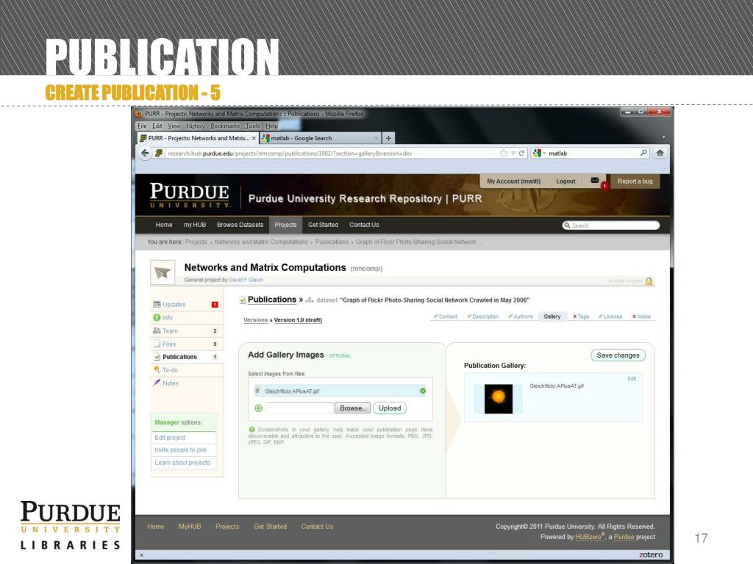Open To-do in project sidebar
Screen dimensions: 753x564
(x=170, y=370)
